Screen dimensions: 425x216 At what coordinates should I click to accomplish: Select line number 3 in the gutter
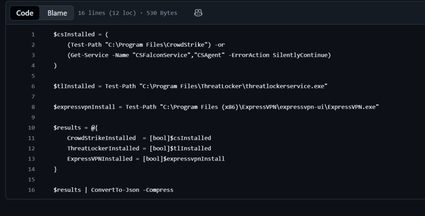click(33, 55)
